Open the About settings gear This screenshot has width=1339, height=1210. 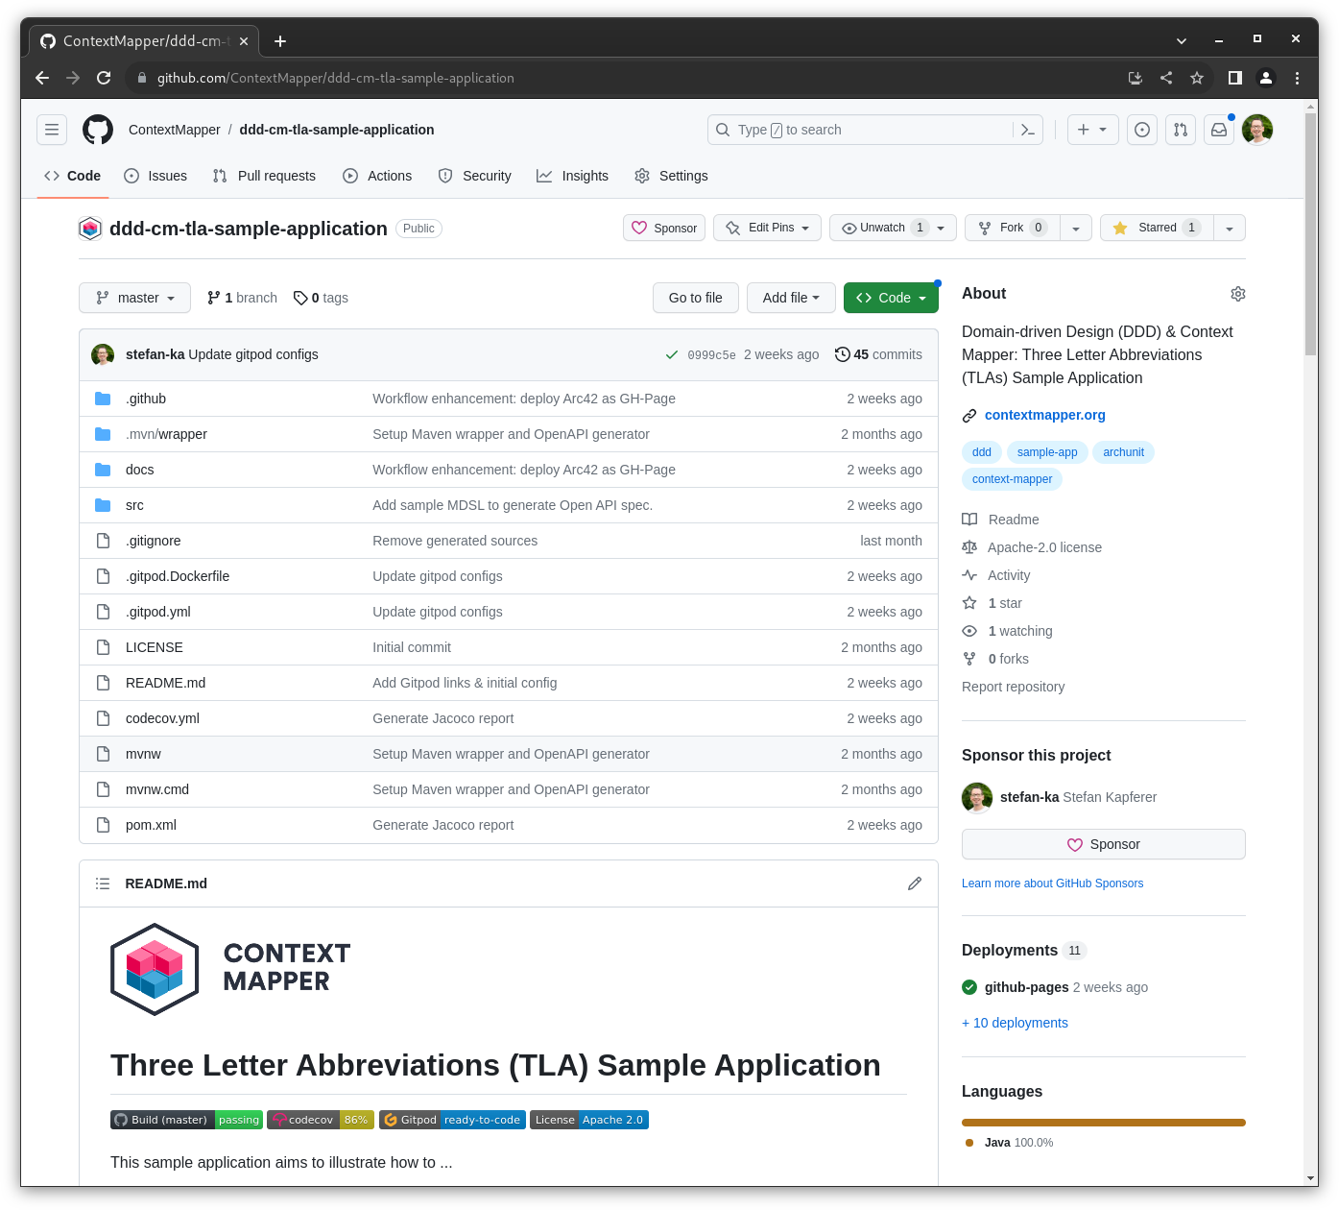[1238, 294]
